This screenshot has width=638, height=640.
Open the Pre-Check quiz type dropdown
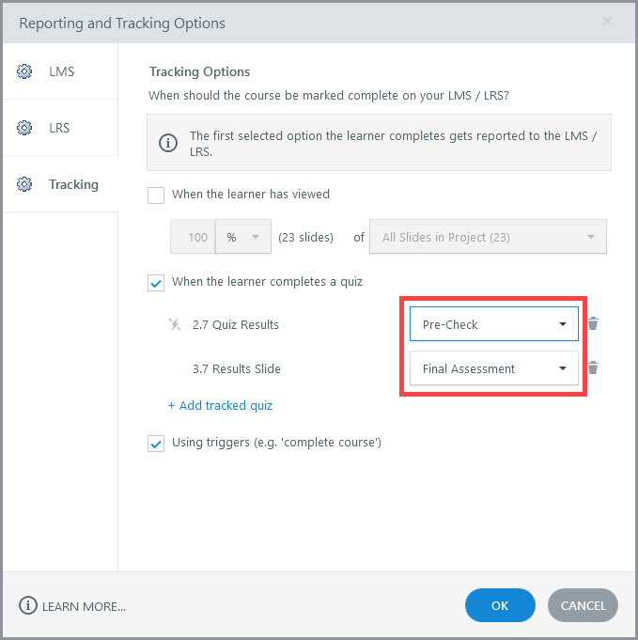493,324
